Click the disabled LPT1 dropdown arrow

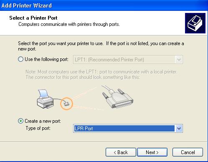[x=179, y=60]
